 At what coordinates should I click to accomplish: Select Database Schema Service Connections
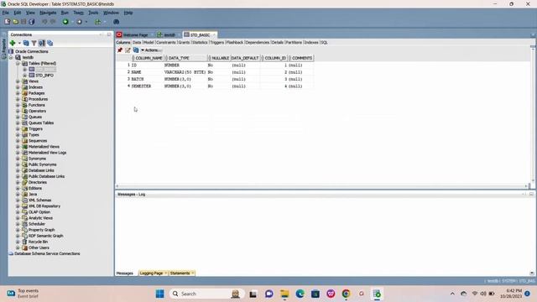tap(47, 253)
